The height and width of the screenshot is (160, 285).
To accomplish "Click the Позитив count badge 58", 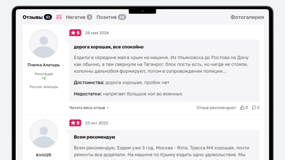I will coord(122,17).
